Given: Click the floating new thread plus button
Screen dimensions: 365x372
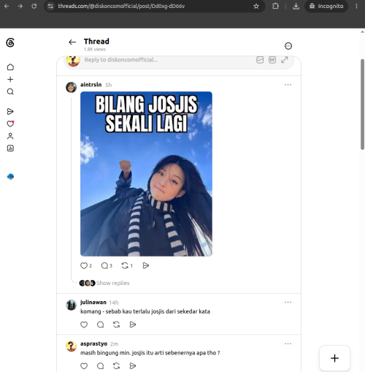Looking at the screenshot, I should [334, 358].
